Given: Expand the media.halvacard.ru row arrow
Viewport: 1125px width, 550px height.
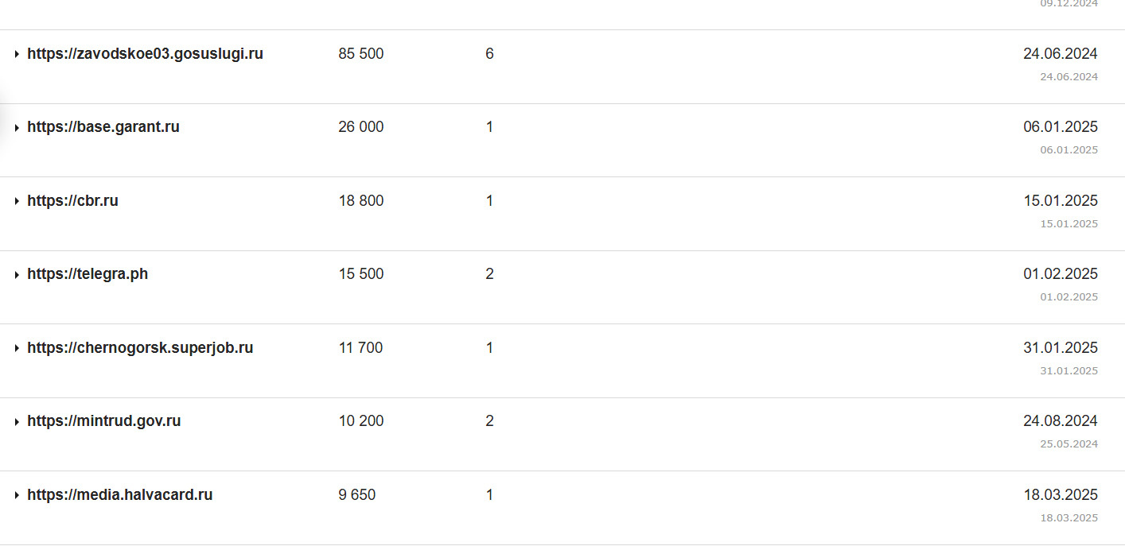Looking at the screenshot, I should coord(17,495).
